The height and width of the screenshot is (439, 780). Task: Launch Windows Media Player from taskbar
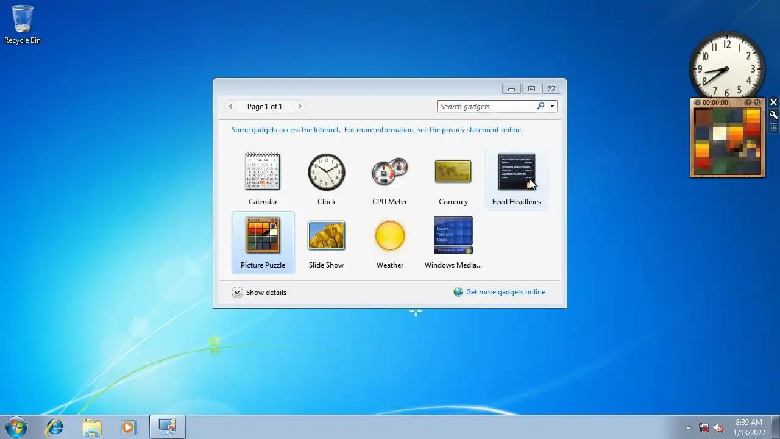point(129,427)
